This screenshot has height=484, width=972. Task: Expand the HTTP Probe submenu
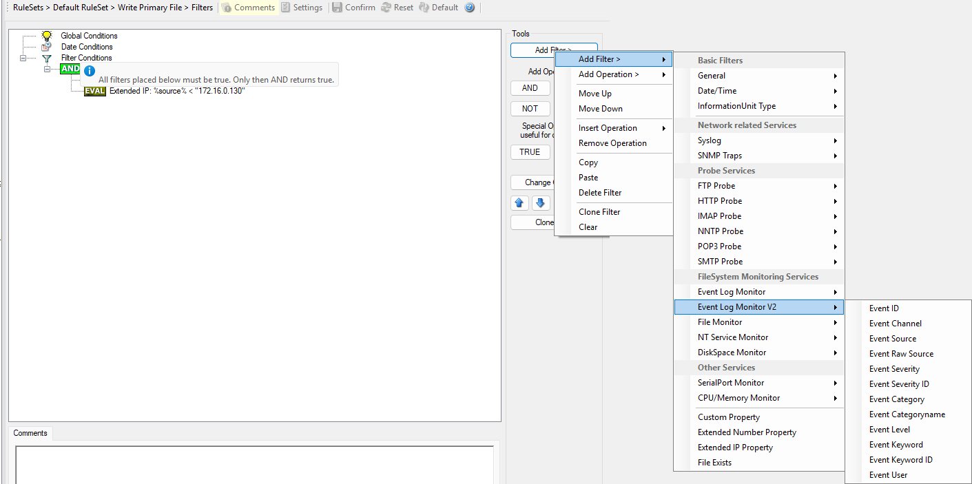pyautogui.click(x=759, y=201)
